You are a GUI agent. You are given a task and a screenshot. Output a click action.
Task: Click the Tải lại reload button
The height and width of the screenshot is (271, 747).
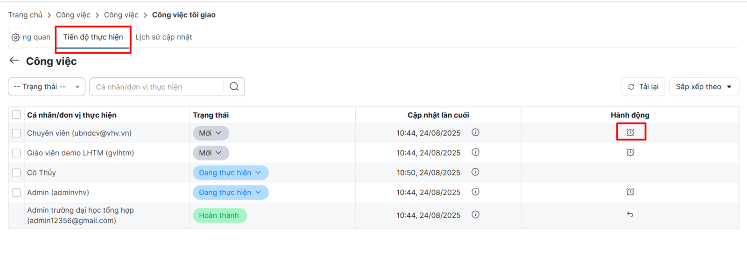click(x=643, y=87)
